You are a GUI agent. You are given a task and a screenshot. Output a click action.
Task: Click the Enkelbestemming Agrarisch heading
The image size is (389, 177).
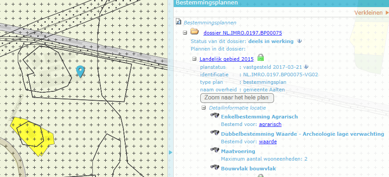click(x=259, y=117)
